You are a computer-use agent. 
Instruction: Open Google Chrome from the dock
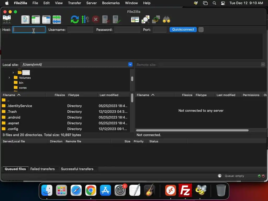click(91, 190)
